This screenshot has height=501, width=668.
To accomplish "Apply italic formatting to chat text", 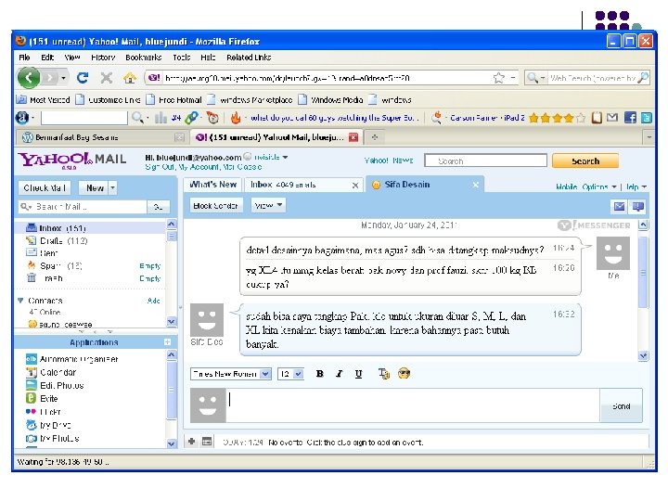I will pyautogui.click(x=340, y=374).
